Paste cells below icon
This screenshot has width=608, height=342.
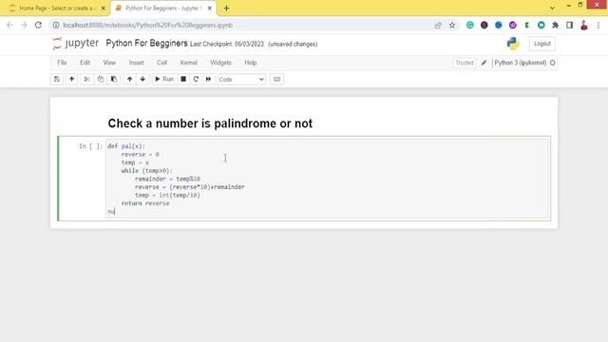[114, 79]
